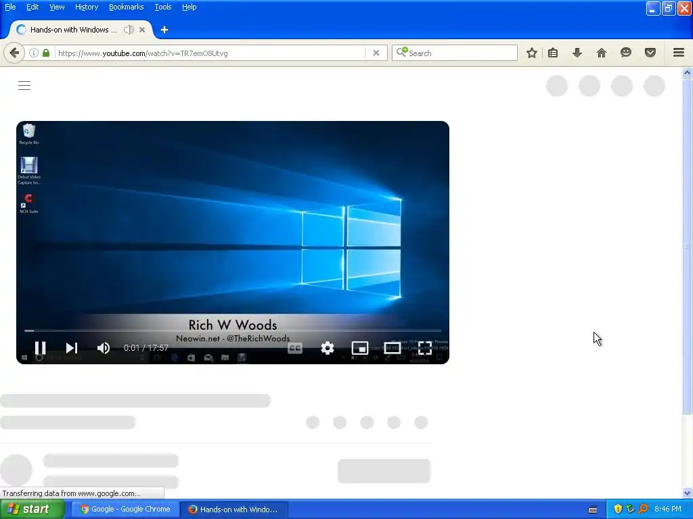Skip to the next video
This screenshot has width=693, height=519.
[72, 348]
